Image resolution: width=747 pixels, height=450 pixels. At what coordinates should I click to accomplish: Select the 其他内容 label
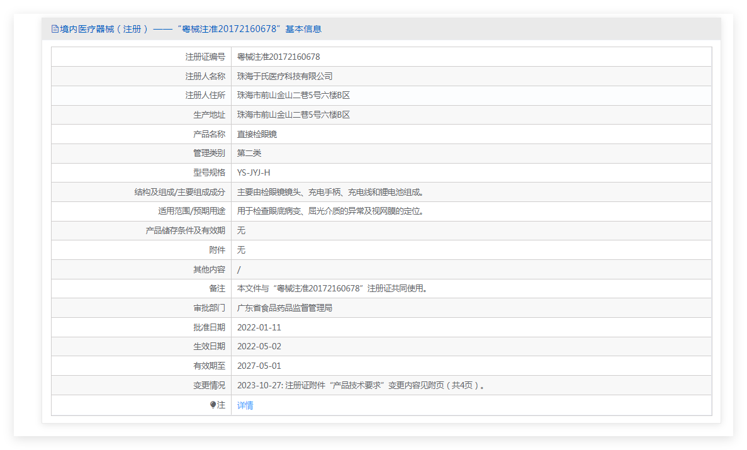pos(209,270)
